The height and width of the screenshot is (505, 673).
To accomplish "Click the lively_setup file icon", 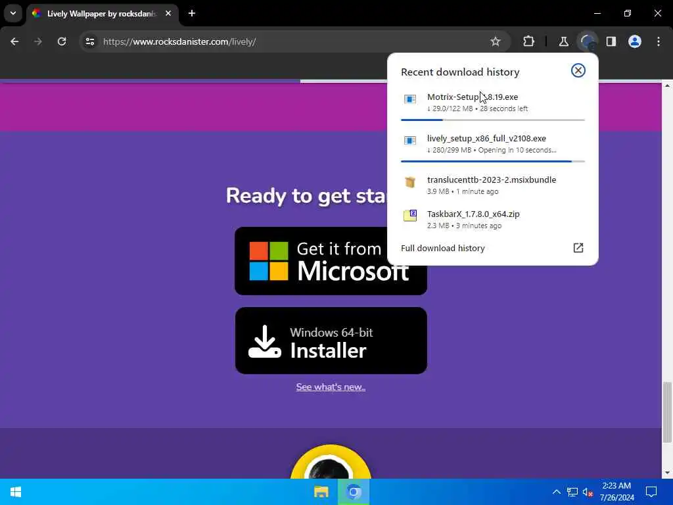I will (x=410, y=141).
